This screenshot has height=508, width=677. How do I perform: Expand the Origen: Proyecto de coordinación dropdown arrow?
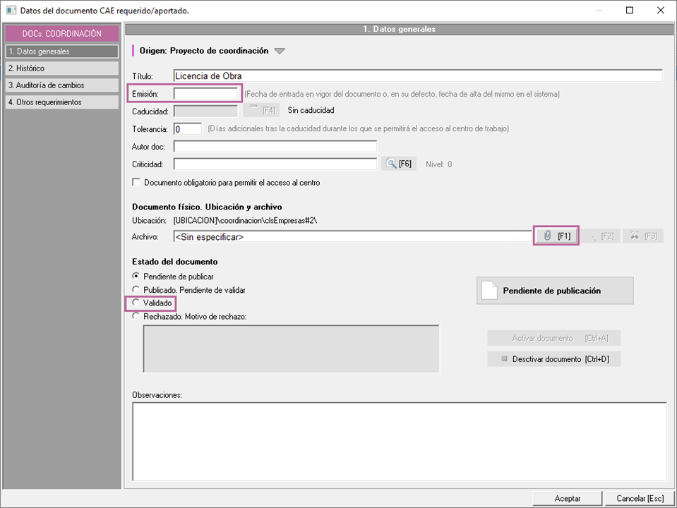[x=280, y=51]
